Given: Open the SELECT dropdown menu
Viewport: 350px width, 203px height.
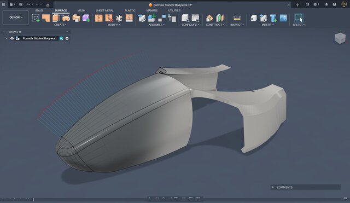Looking at the screenshot, I should click(299, 25).
